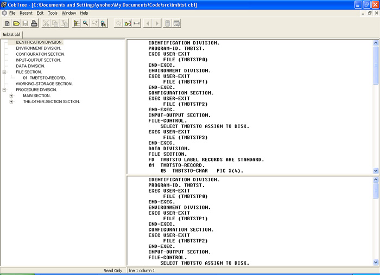
Task: Select MAIN SECTION in the tree
Action: 37,95
